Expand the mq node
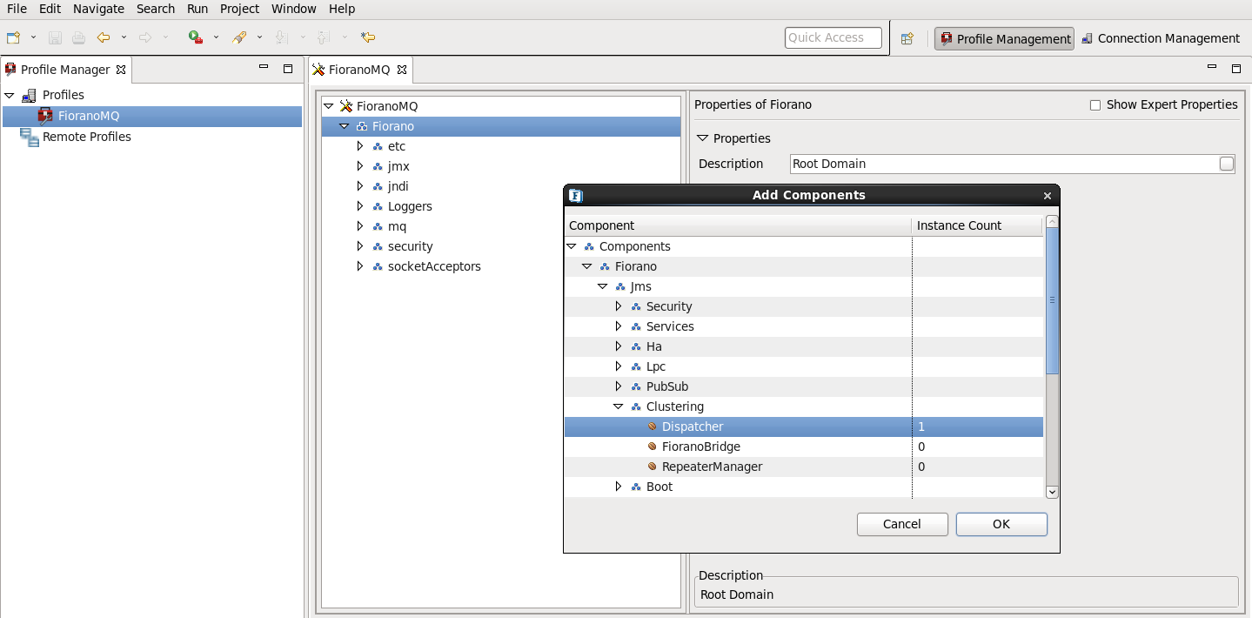 coord(360,226)
